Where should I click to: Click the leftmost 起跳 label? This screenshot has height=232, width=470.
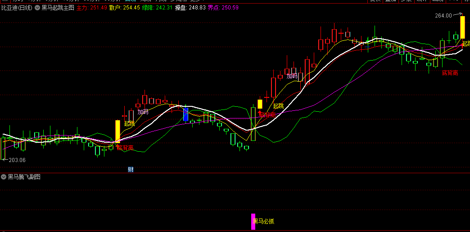tap(130, 123)
